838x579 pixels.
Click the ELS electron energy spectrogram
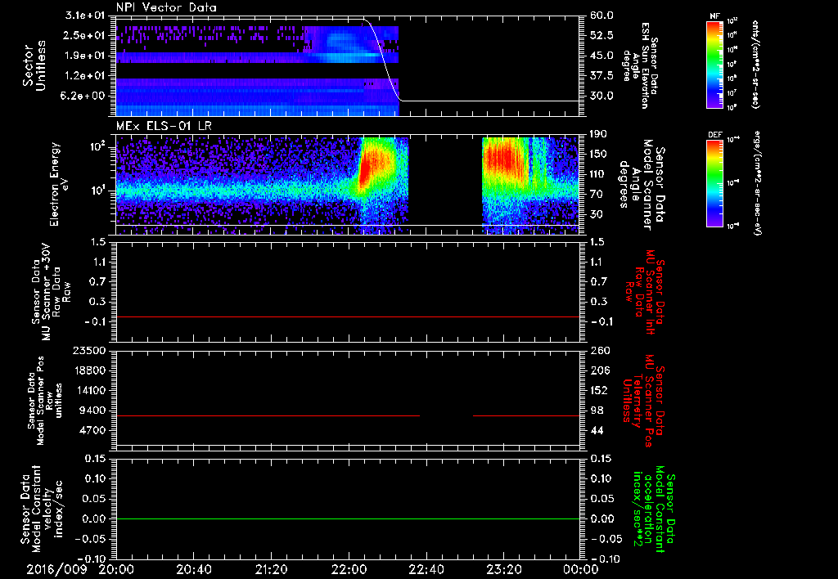347,186
